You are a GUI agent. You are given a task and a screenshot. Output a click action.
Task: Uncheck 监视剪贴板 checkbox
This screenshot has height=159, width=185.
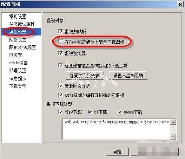(60, 32)
